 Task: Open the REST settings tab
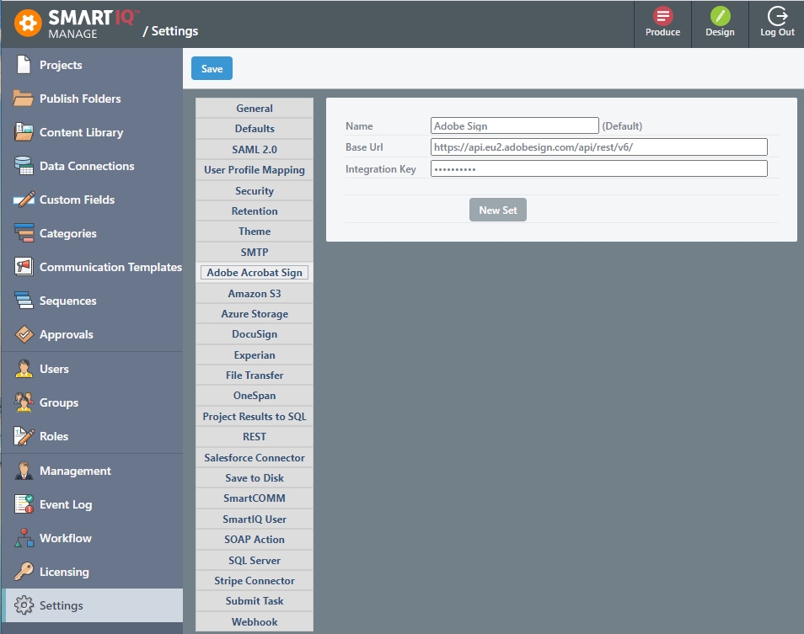point(255,437)
